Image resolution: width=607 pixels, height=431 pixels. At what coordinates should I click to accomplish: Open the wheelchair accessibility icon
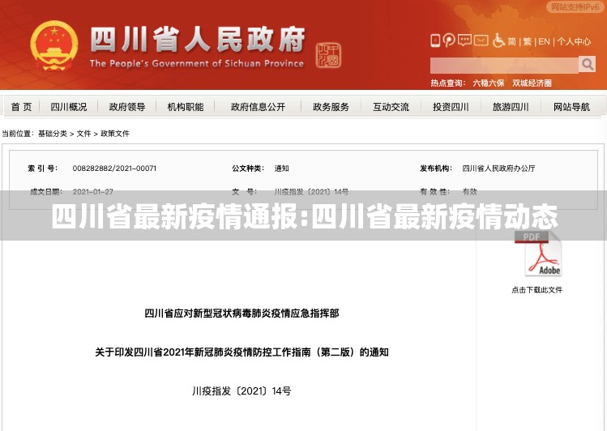coord(498,41)
